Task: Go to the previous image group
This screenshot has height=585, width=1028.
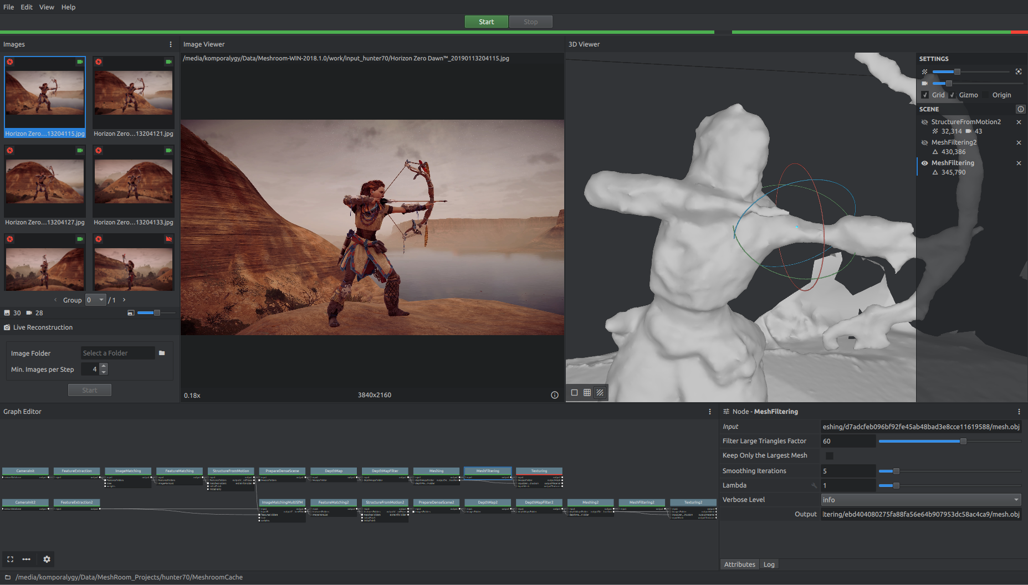Action: point(55,300)
